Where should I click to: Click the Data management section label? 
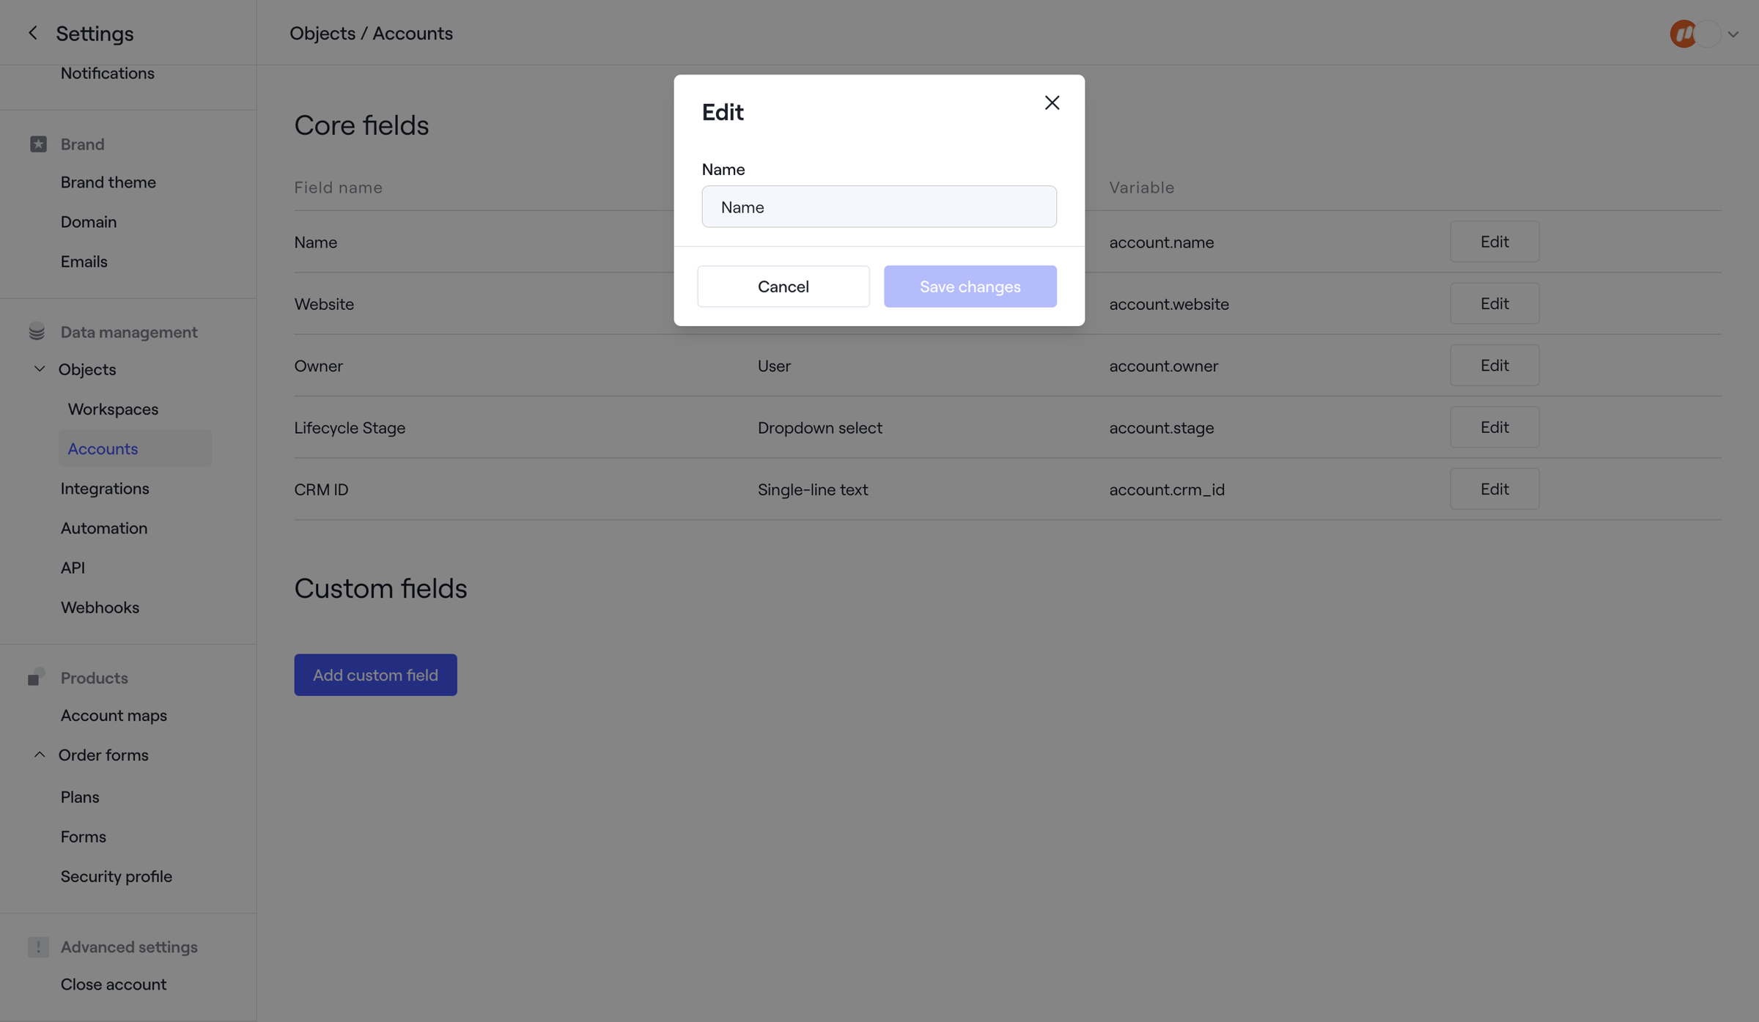[x=129, y=332]
